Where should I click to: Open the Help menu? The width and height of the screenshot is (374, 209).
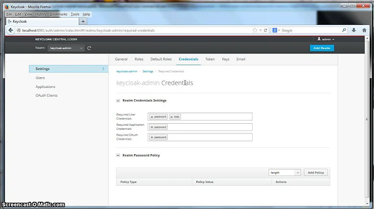86,14
